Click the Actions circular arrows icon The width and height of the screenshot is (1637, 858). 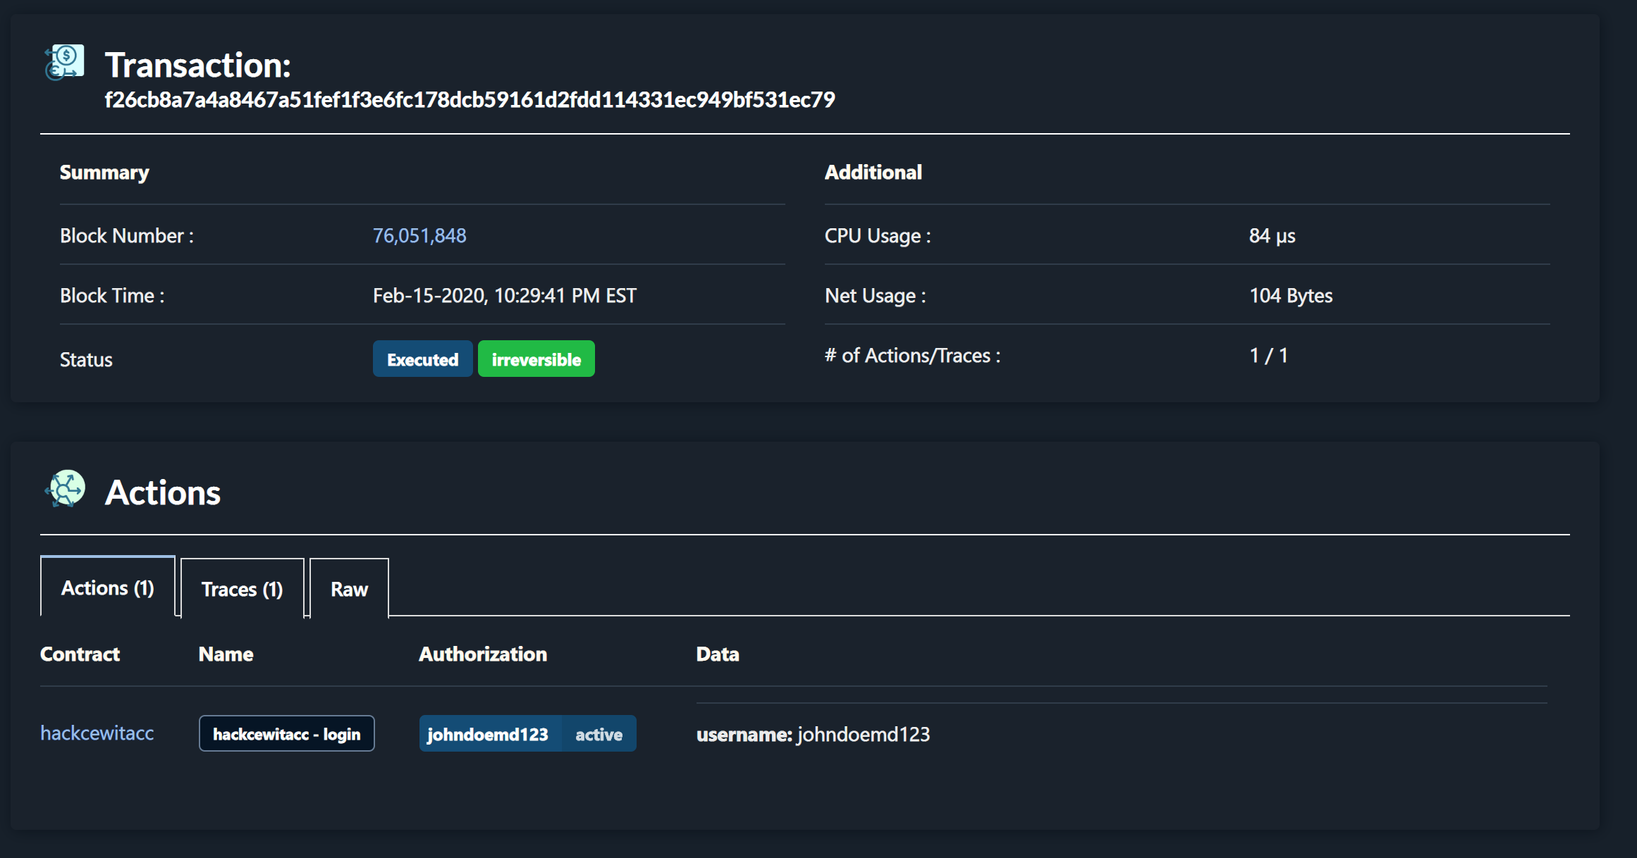pos(66,489)
